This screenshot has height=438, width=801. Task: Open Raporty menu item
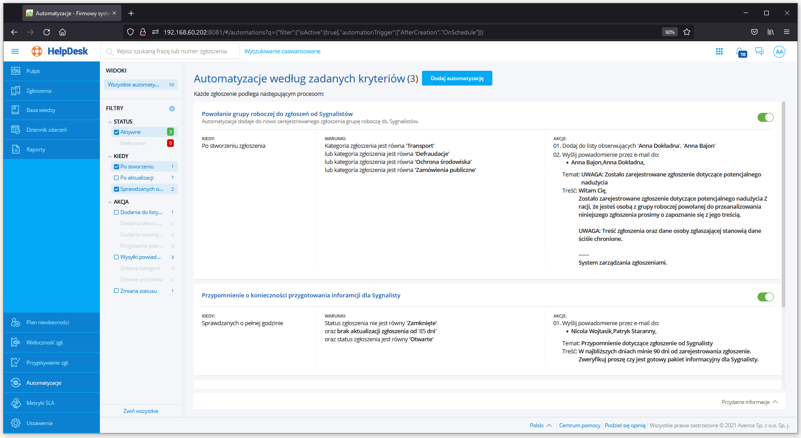coord(52,149)
